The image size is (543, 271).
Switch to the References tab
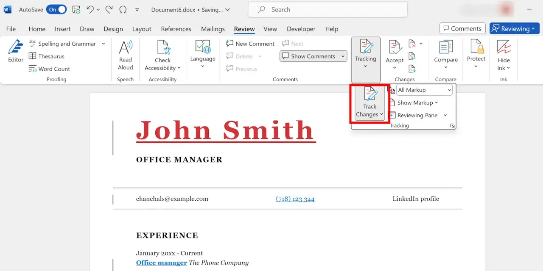coord(176,29)
